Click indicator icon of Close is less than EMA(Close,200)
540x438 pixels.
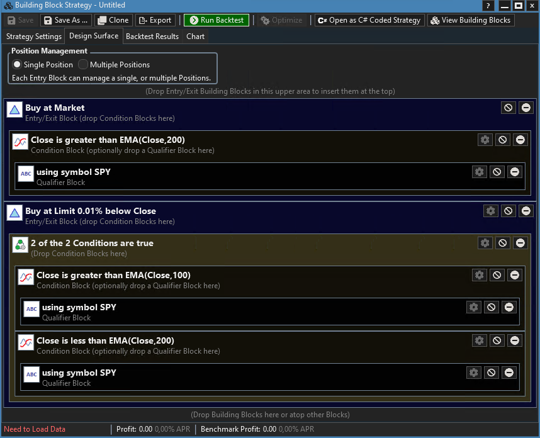(26, 342)
